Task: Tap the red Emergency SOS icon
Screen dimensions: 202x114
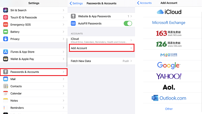Action: point(5,24)
